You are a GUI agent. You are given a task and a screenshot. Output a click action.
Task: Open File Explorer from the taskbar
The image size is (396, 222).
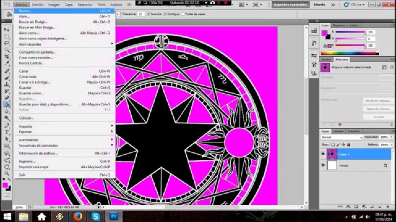24,216
